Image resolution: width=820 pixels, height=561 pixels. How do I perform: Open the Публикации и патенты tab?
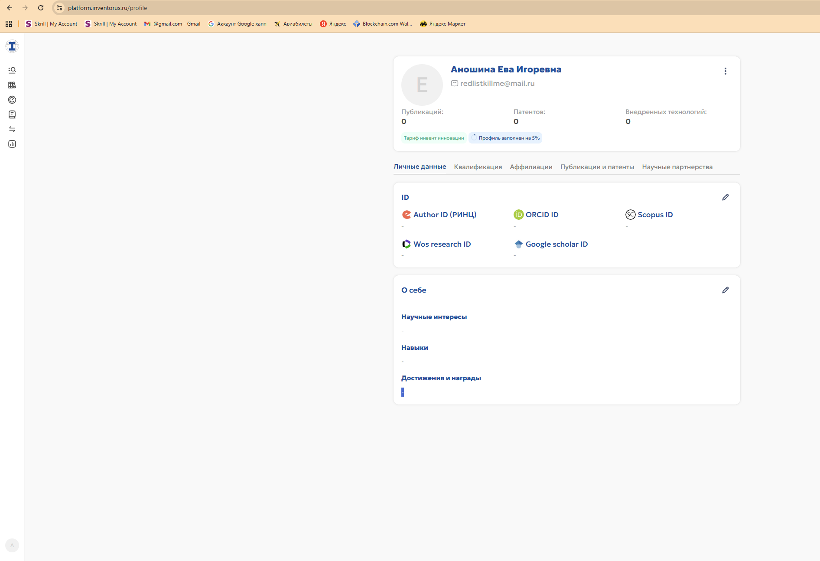[x=597, y=167]
